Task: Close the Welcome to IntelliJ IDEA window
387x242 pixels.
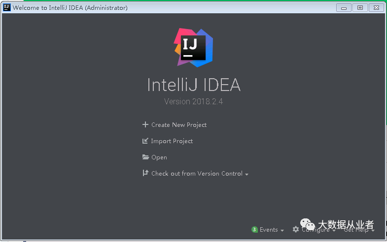Action: [x=376, y=8]
